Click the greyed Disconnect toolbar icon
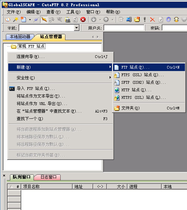The image size is (187, 210). pyautogui.click(x=60, y=20)
